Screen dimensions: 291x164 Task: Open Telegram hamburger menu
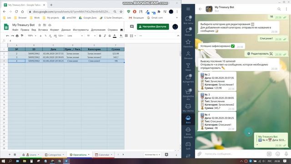click(188, 9)
